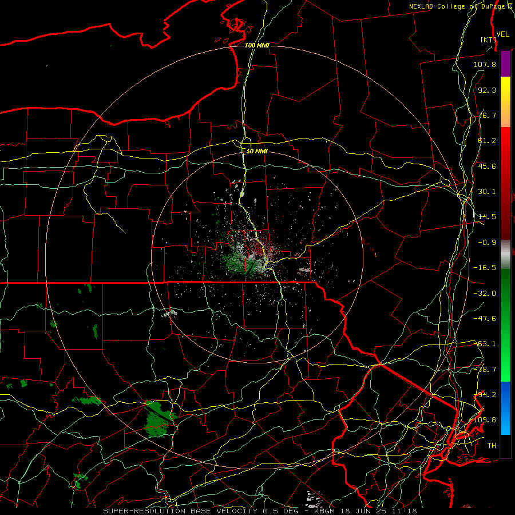This screenshot has width=515, height=515.
Task: Select the yellow-orange segment of velocity scale
Action: tap(505, 102)
